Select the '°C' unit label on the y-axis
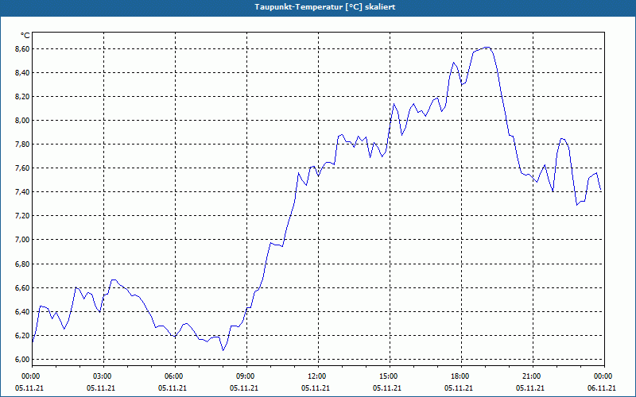Image resolution: width=636 pixels, height=397 pixels. [25, 36]
